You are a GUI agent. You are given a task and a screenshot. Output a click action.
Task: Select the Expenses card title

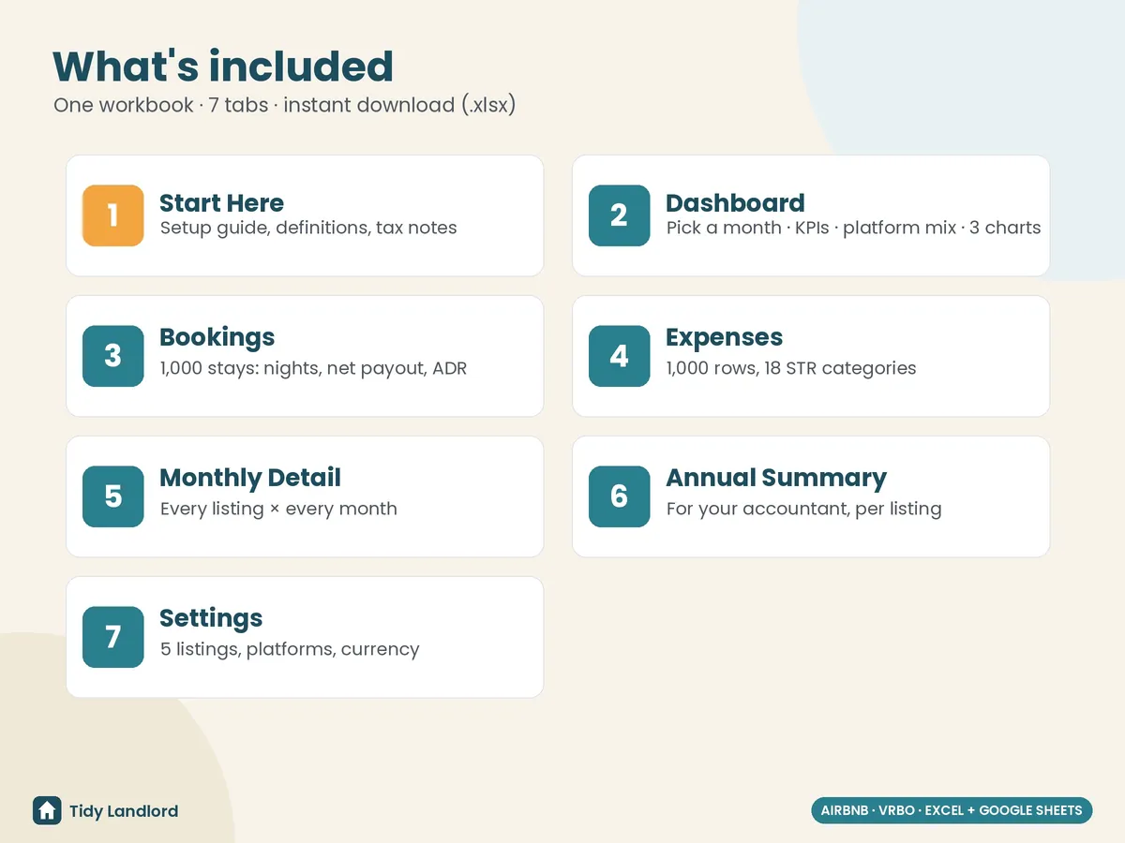724,337
